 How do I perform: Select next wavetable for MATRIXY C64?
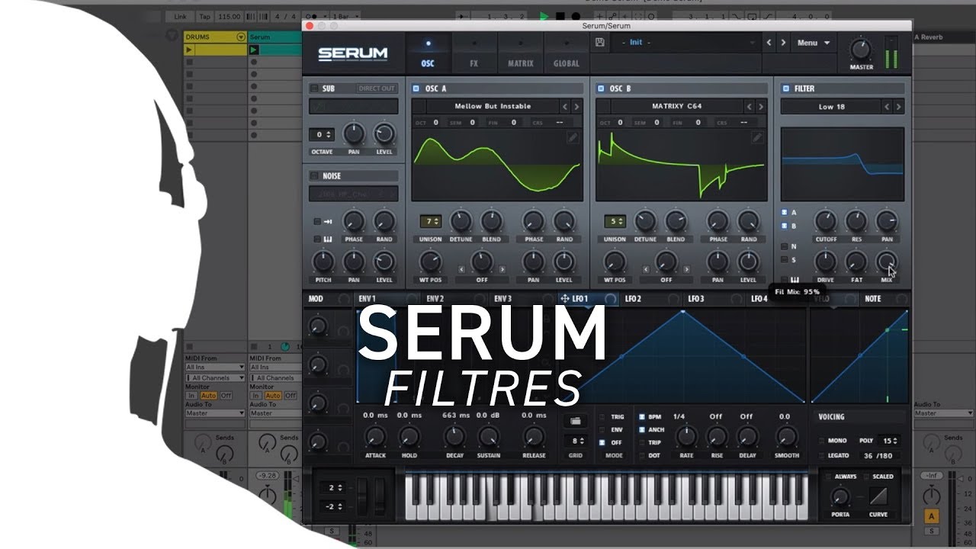point(761,107)
